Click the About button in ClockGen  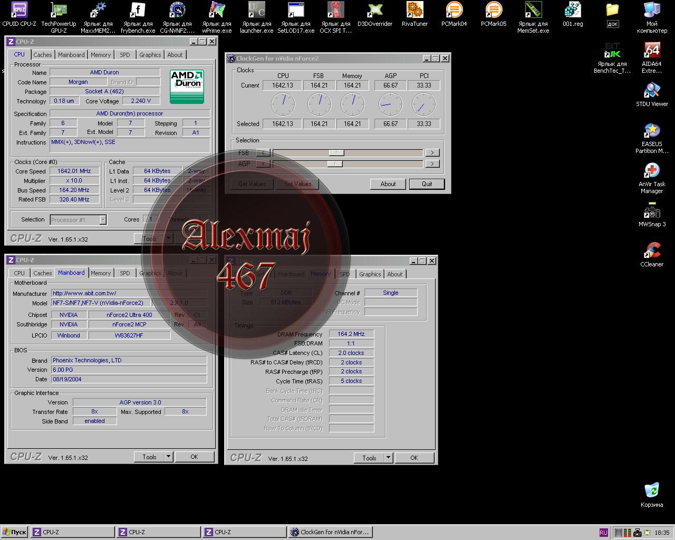pos(388,184)
